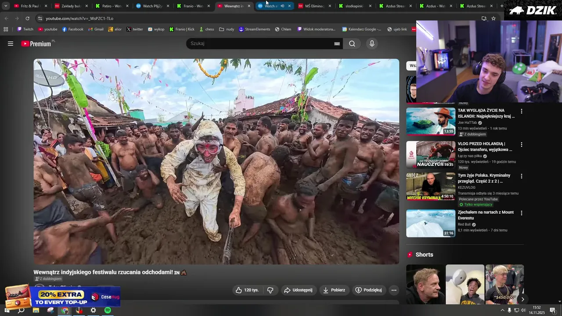Open Mount Everest ski video thumbnail 31:16
This screenshot has height=316, width=562.
point(431,223)
